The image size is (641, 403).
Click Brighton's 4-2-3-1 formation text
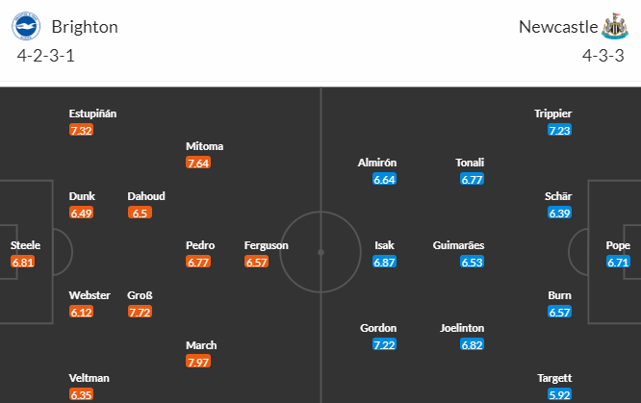tap(46, 56)
